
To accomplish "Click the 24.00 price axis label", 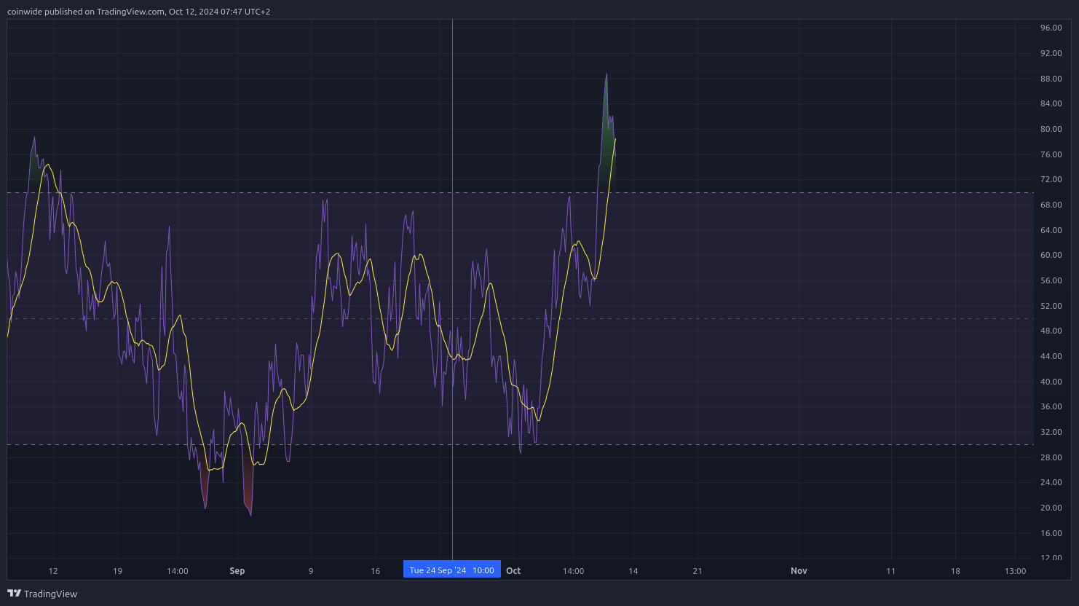I will pos(1051,482).
